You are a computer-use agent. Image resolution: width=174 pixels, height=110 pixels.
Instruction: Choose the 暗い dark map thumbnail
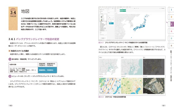point(154,67)
